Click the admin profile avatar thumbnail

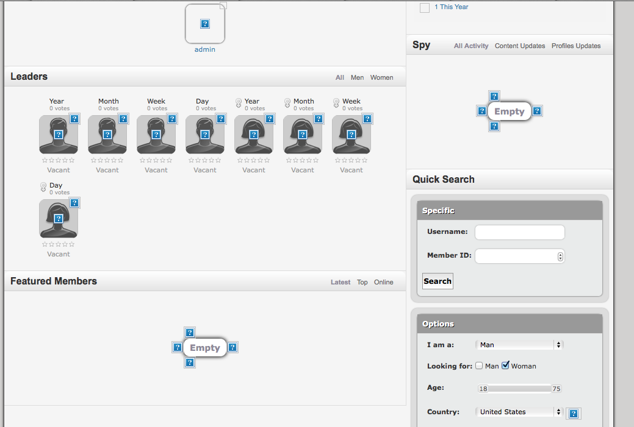pos(205,24)
